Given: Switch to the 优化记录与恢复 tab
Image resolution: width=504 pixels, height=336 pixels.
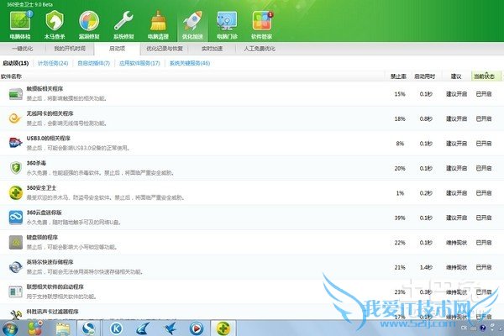Looking at the screenshot, I should [165, 49].
